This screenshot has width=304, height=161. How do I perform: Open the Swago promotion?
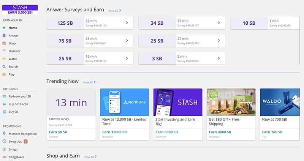click(13, 149)
